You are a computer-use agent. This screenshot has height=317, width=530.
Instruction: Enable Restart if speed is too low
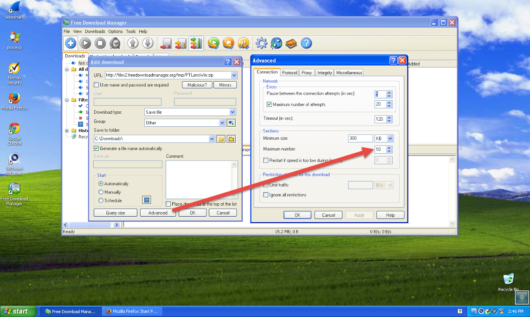click(x=265, y=160)
